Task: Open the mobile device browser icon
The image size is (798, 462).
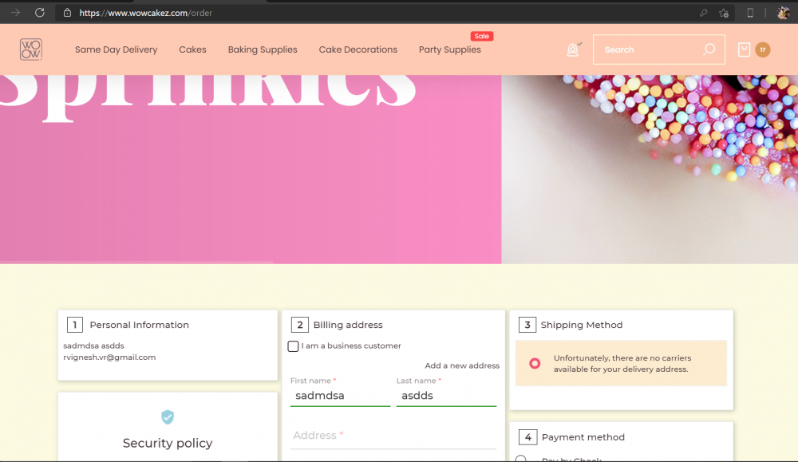Action: (x=749, y=13)
